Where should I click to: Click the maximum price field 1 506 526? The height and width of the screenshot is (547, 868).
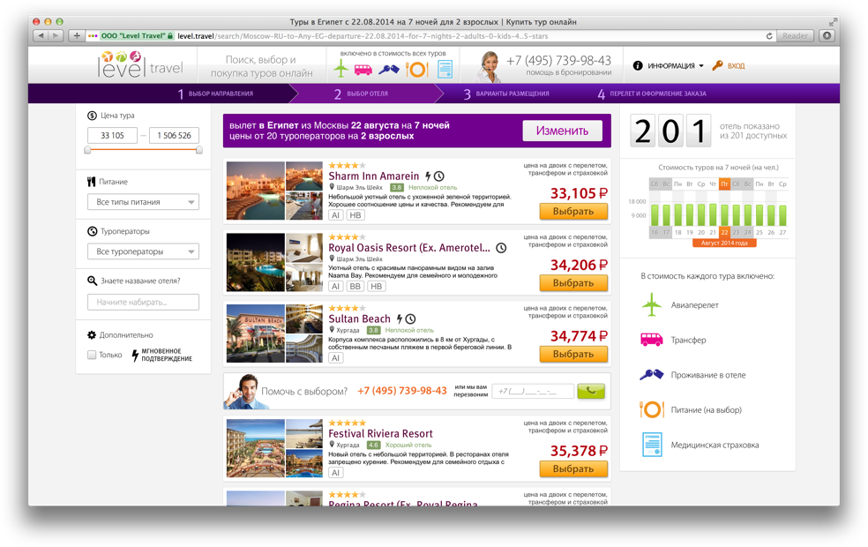point(174,135)
